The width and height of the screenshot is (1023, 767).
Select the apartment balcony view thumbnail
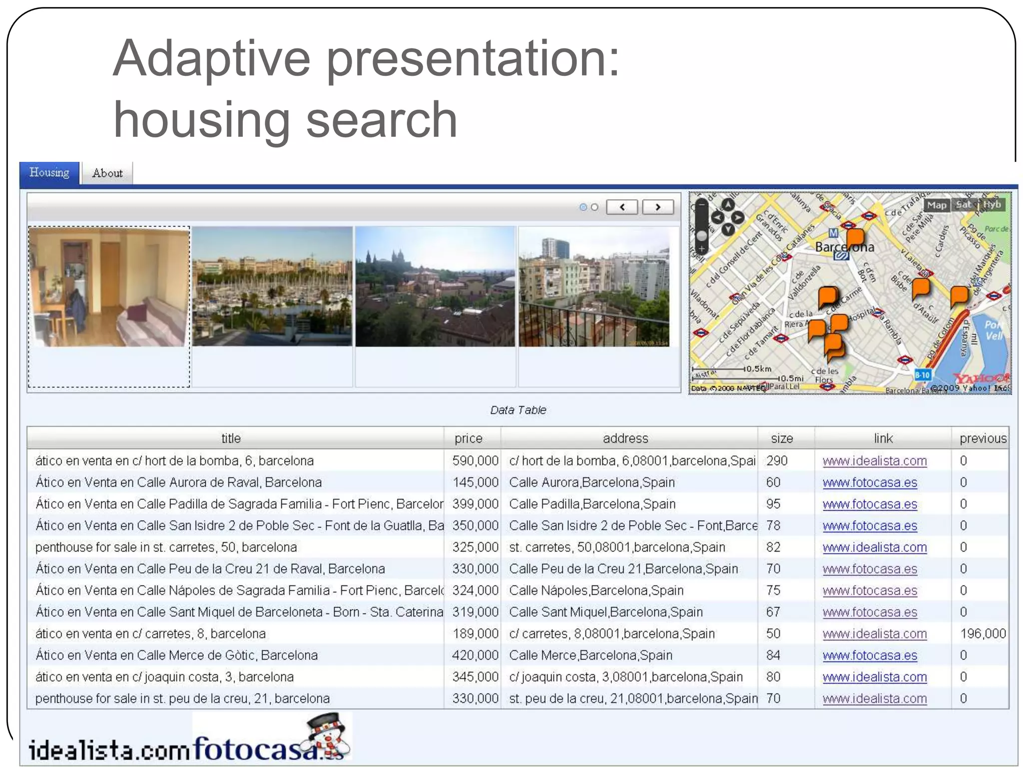coord(594,287)
